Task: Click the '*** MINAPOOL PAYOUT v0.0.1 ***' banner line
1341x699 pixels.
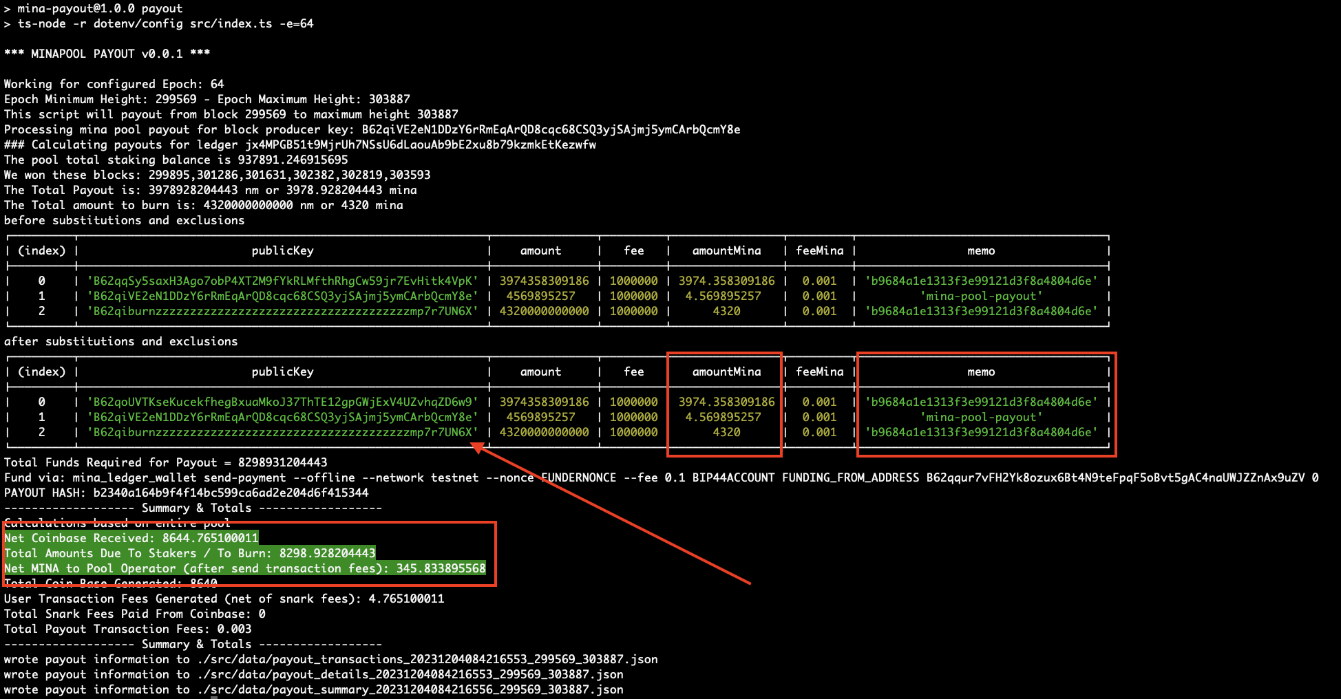Action: 107,54
